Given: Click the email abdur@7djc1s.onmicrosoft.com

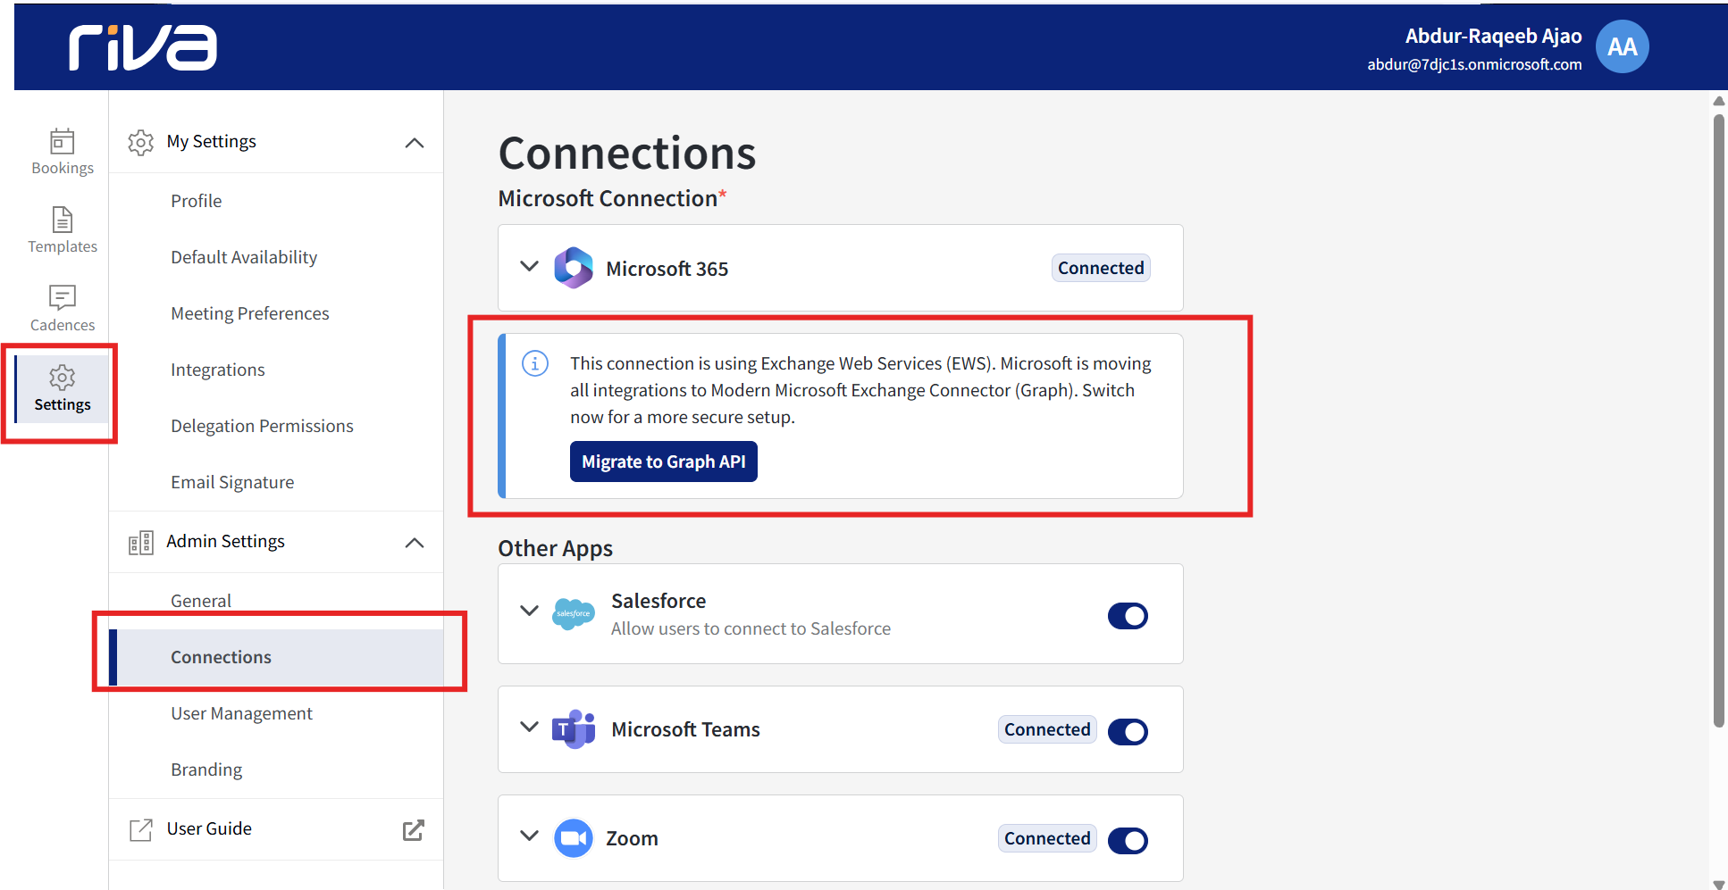Looking at the screenshot, I should pyautogui.click(x=1474, y=64).
